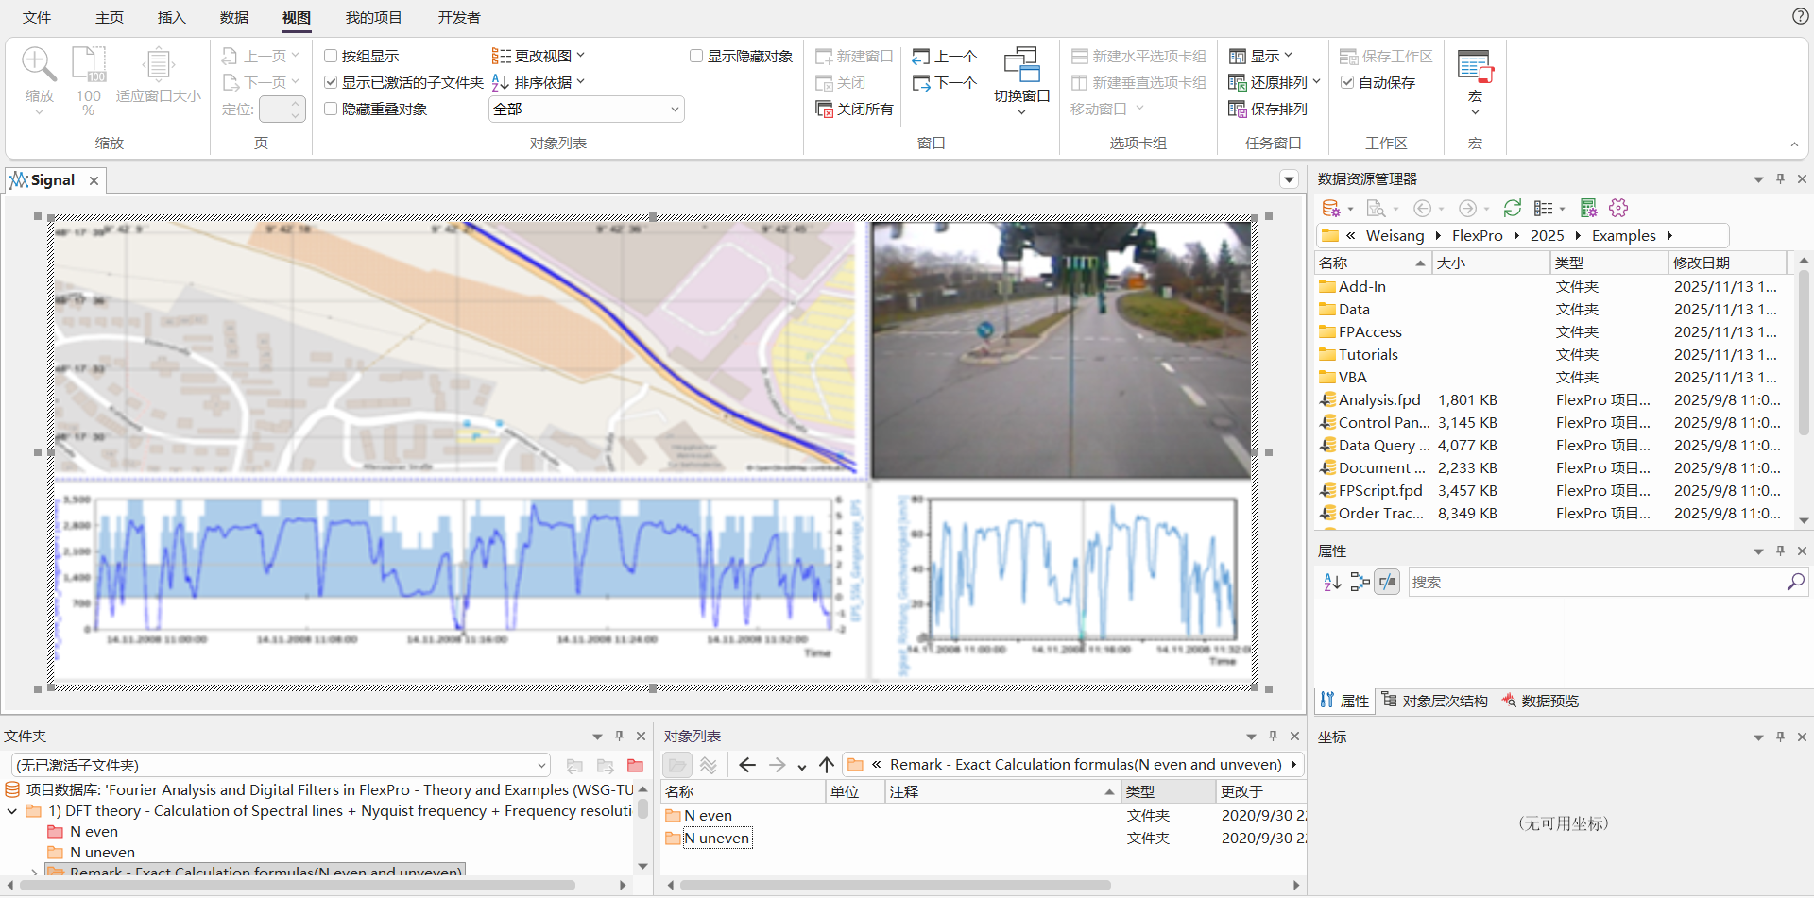Click the up-arrow parent folder icon in Object List
Image resolution: width=1814 pixels, height=898 pixels.
(x=827, y=765)
